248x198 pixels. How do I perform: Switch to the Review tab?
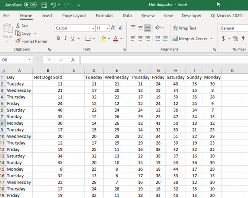tap(148, 15)
